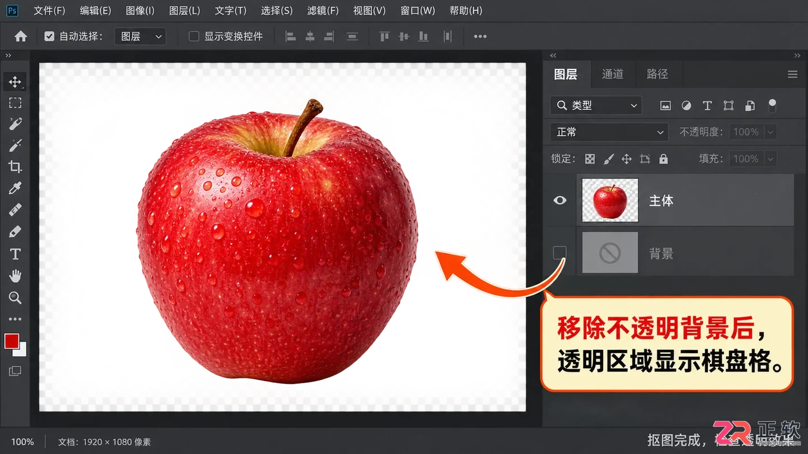
Task: Click lock transparent pixels icon
Action: [590, 159]
